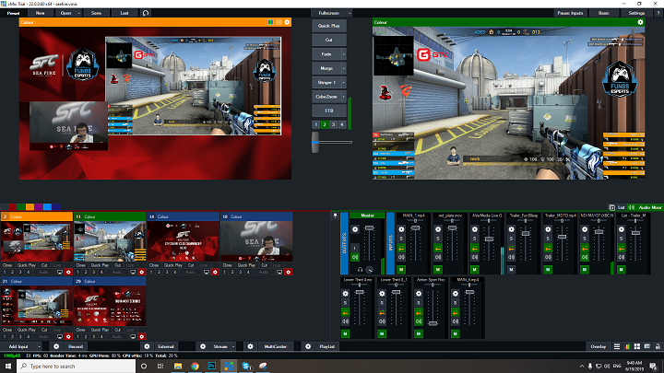Screen dimensions: 664x373
Task: Open settings gear beside Record button
Action: (56, 346)
